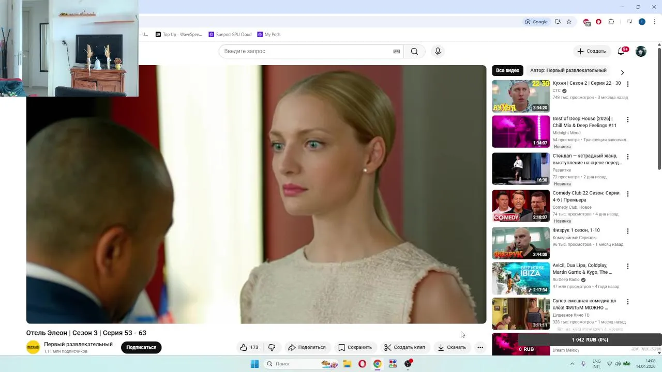
Task: Click the install app icon in address bar
Action: 558,22
